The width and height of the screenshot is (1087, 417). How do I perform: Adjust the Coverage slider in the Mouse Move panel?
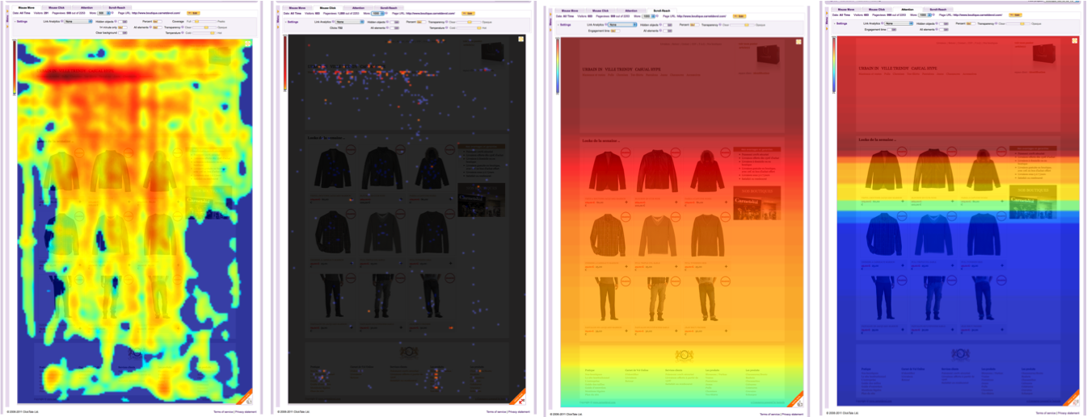point(204,21)
